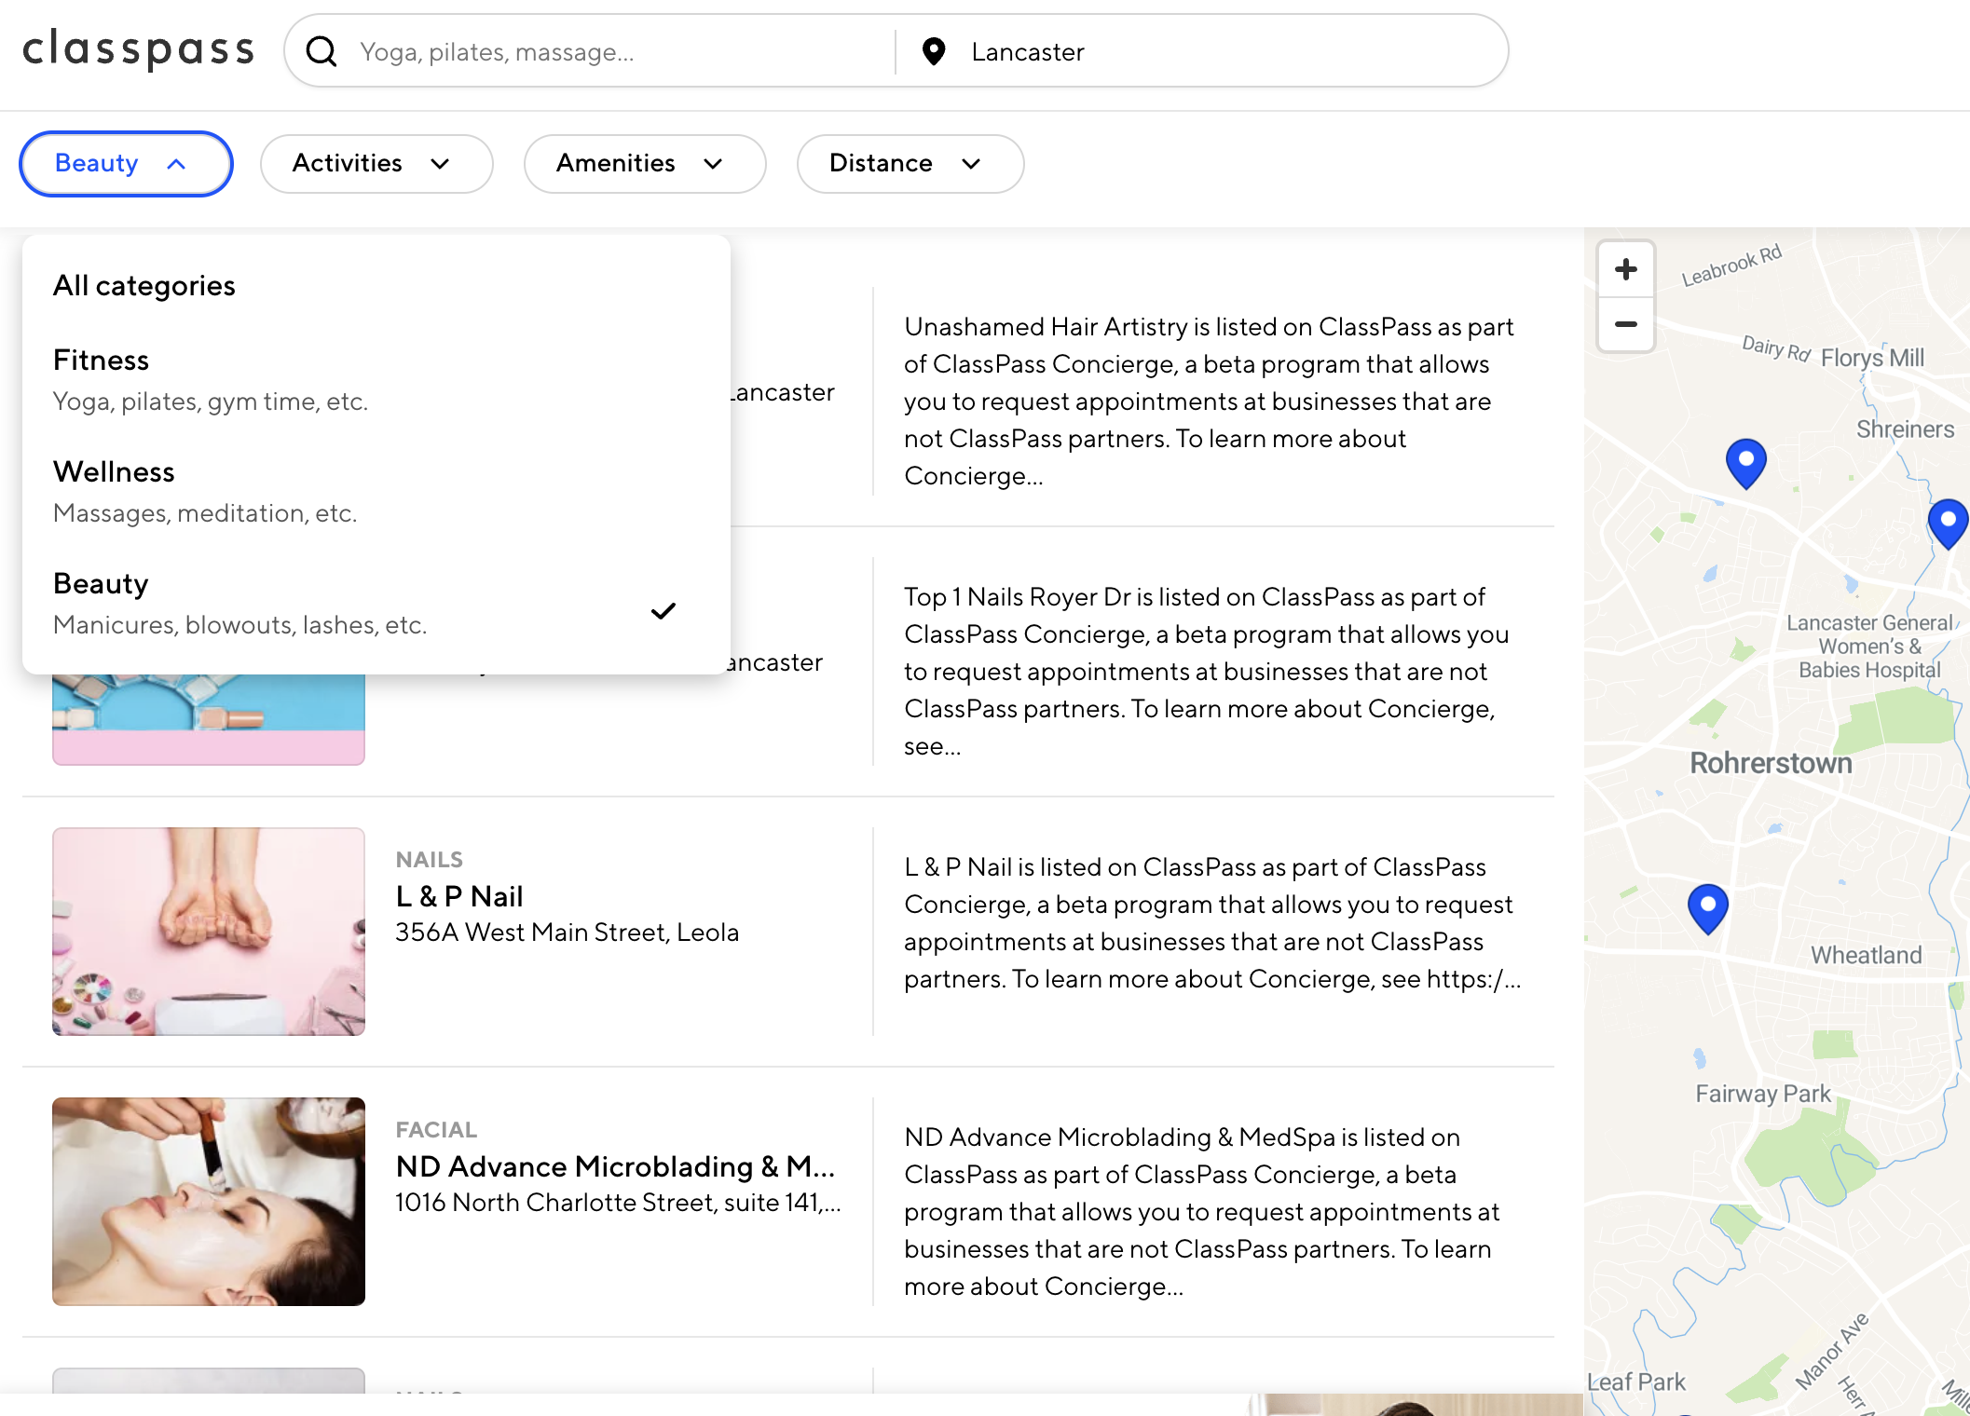Click the Top 1 Nails thumbnail image
The image size is (1970, 1416).
[x=209, y=719]
